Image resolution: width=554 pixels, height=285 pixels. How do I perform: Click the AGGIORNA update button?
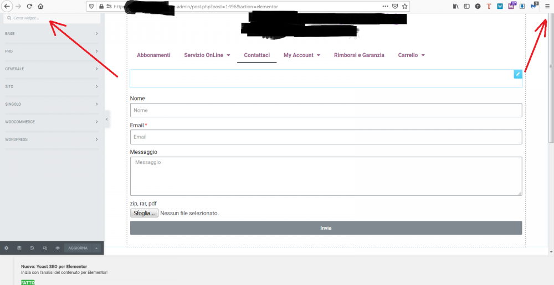pyautogui.click(x=78, y=248)
